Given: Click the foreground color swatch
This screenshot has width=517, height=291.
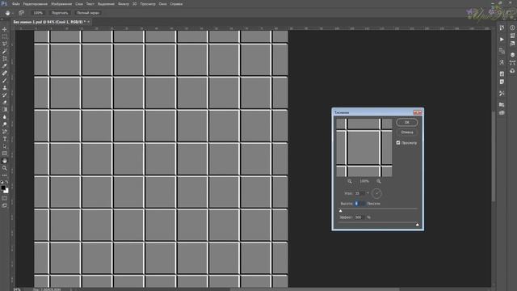Looking at the screenshot, I should (3, 188).
